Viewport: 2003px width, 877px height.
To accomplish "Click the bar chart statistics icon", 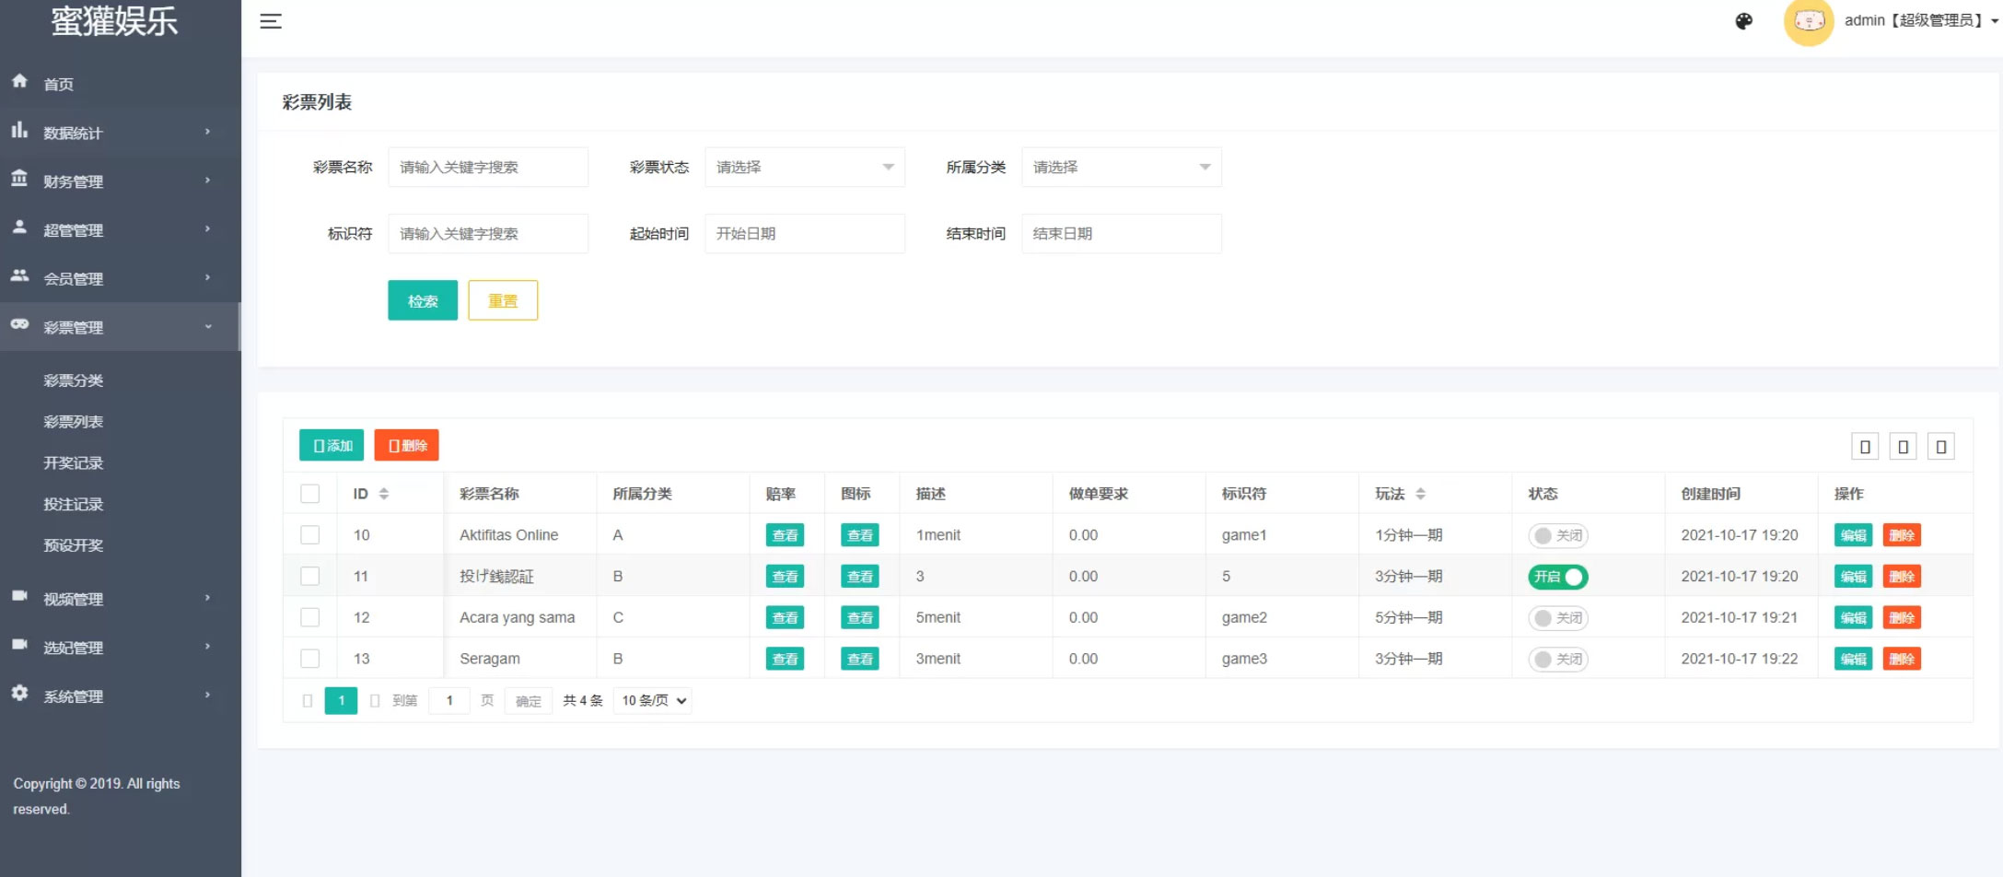I will (x=19, y=130).
